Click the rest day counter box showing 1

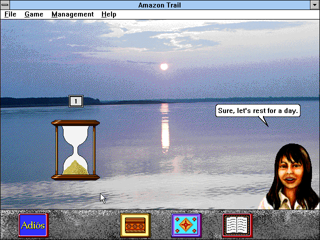[76, 101]
